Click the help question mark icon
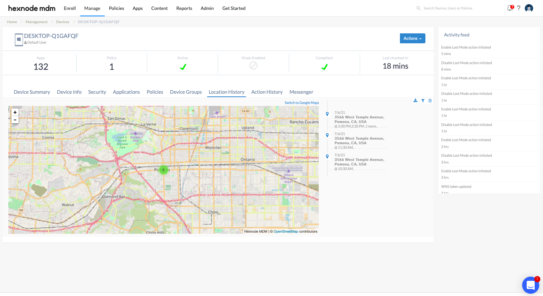The height and width of the screenshot is (296, 543). click(x=519, y=8)
